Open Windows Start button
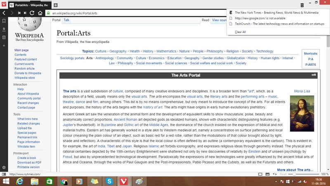This screenshot has height=186, width=330. 6,181
